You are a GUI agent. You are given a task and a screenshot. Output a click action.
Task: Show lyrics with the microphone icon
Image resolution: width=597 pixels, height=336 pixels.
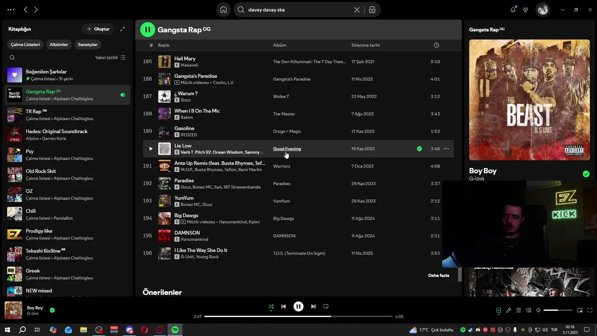508,310
